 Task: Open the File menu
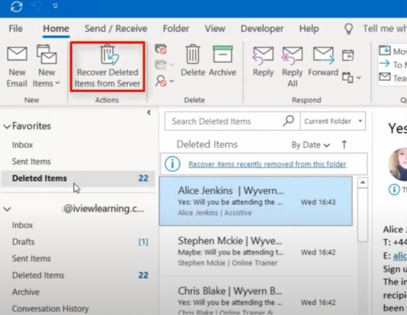(x=16, y=28)
